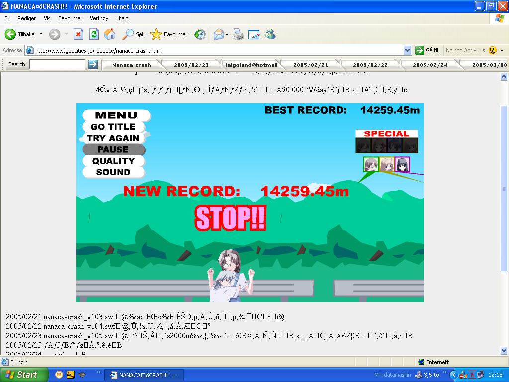Screen dimensions: 509x382
Task: Open the Fil menu
Action: click(x=7, y=18)
